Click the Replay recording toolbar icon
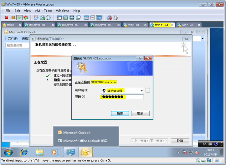This screenshot has width=226, height=165. (x=116, y=18)
